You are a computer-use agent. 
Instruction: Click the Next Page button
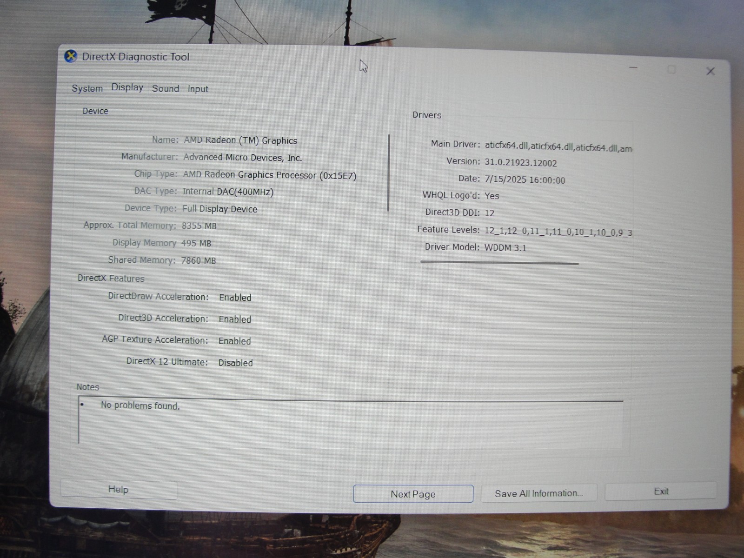tap(413, 494)
